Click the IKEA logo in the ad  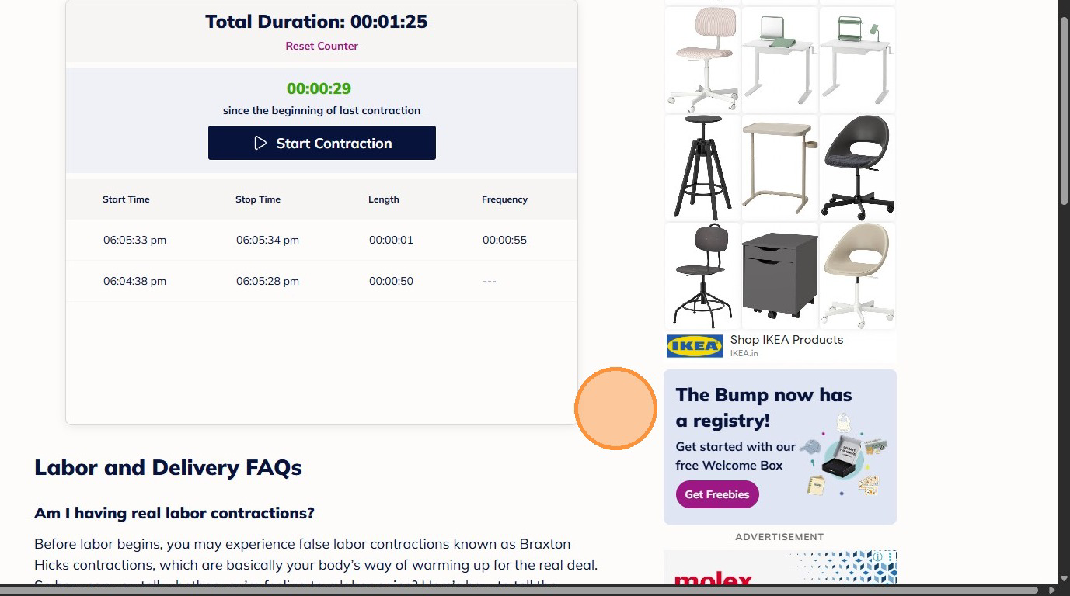[694, 346]
